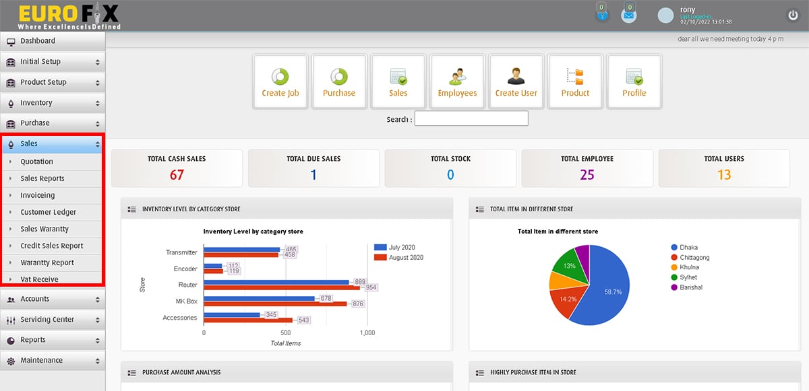This screenshot has width=809, height=391.
Task: Toggle the August 2020 legend series
Action: pyautogui.click(x=406, y=257)
